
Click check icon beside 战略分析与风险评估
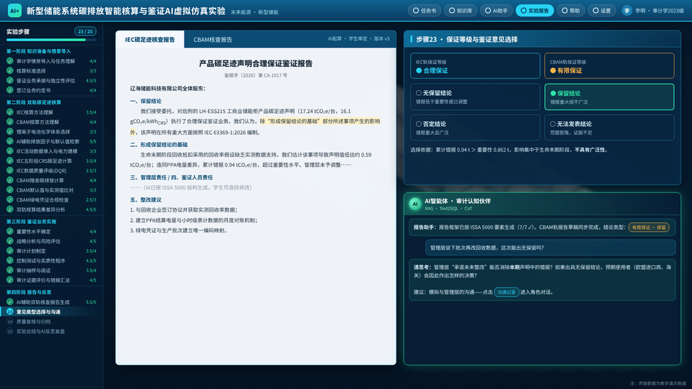(9, 241)
